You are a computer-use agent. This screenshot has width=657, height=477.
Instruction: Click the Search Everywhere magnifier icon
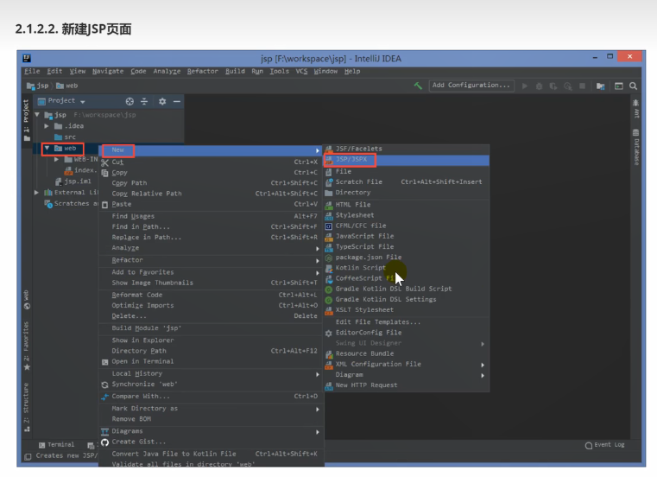[x=633, y=86]
